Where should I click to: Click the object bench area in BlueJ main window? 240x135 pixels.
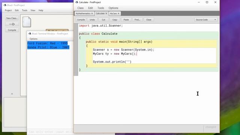pyautogui.click(x=15, y=112)
